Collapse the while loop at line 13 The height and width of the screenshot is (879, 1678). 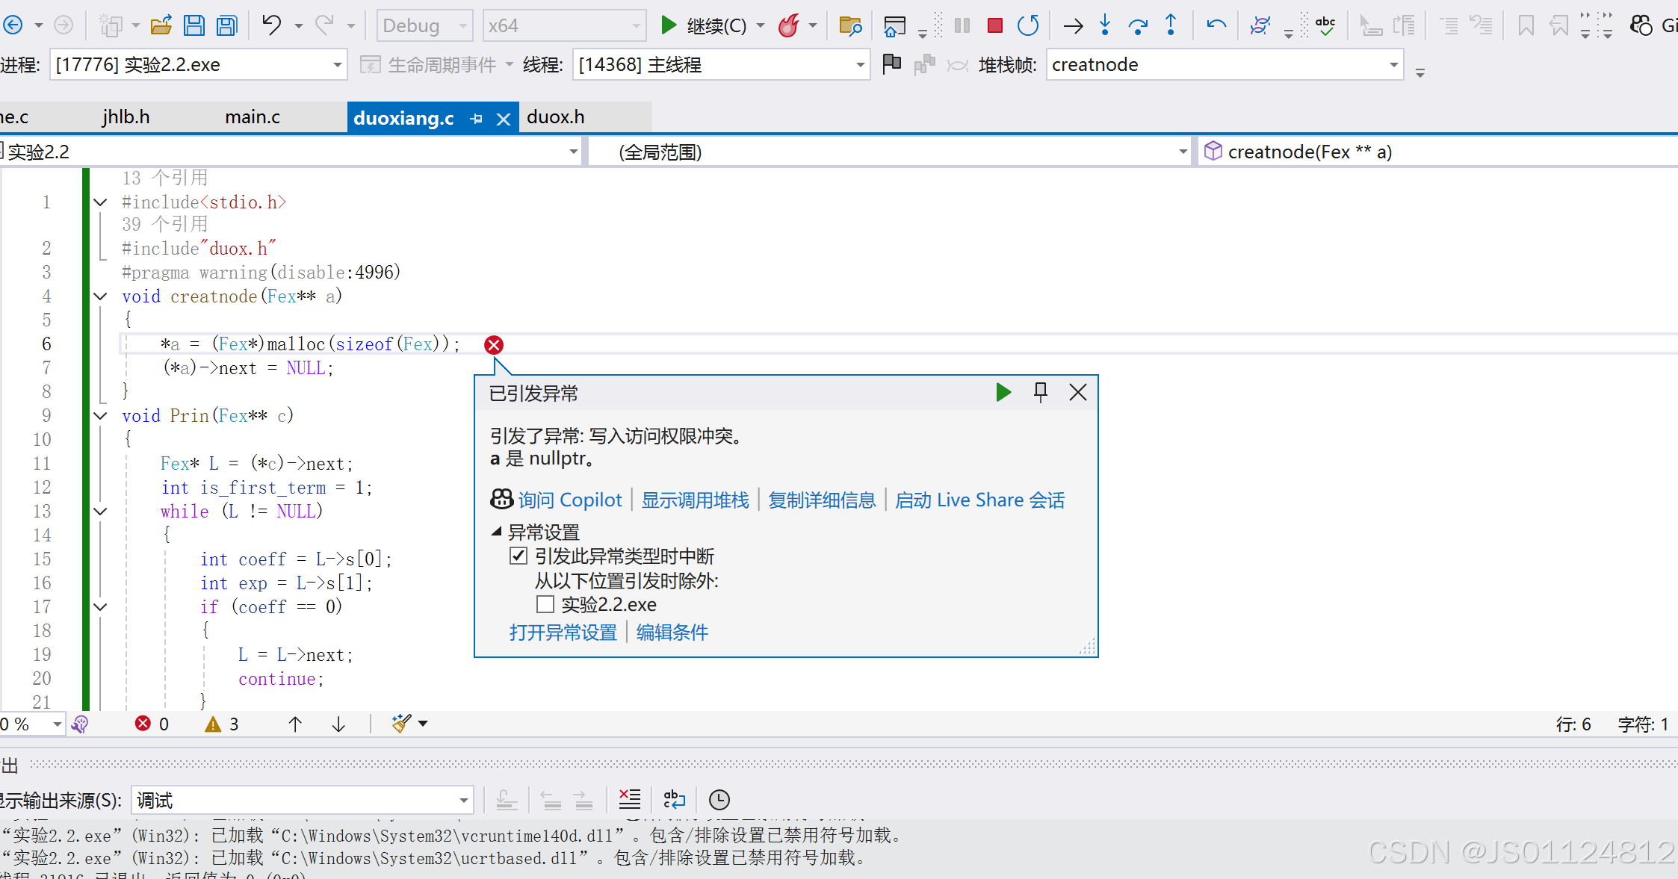tap(100, 512)
